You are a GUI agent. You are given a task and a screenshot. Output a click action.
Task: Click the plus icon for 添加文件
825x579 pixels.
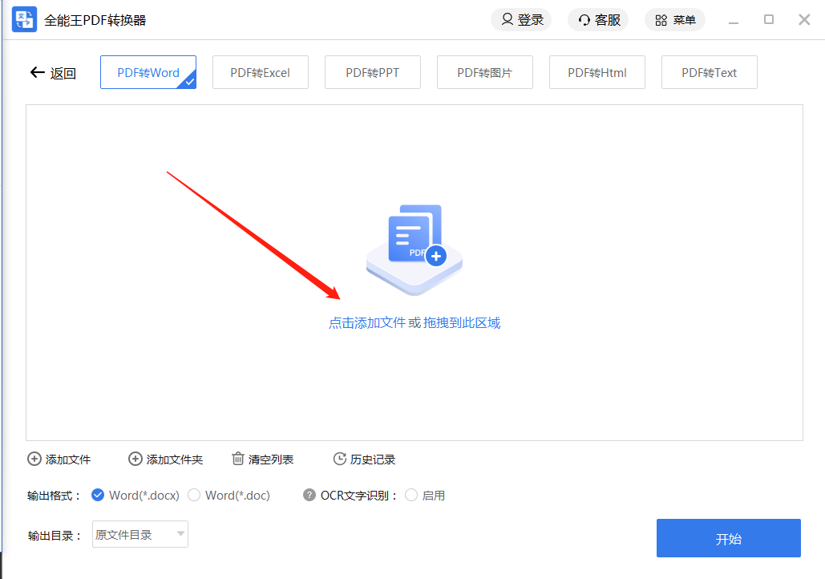pyautogui.click(x=34, y=460)
